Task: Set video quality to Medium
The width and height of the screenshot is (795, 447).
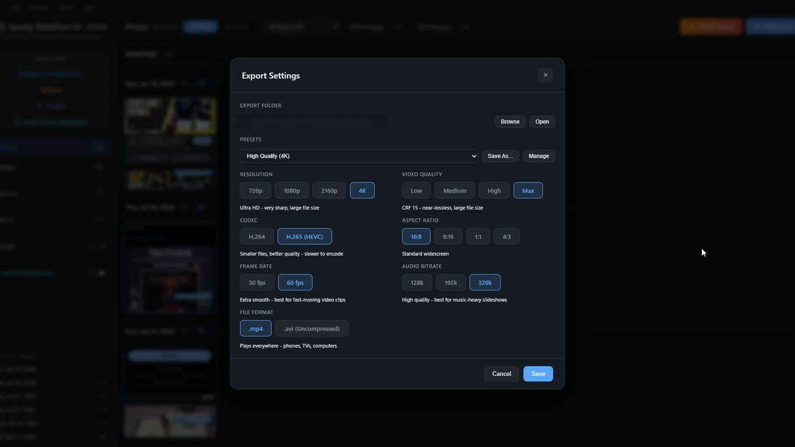Action: click(x=455, y=190)
